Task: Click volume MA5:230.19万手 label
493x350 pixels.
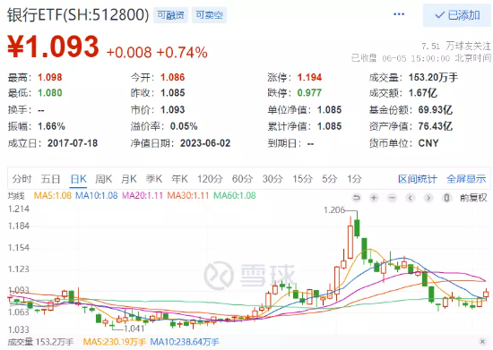Action: (x=114, y=342)
